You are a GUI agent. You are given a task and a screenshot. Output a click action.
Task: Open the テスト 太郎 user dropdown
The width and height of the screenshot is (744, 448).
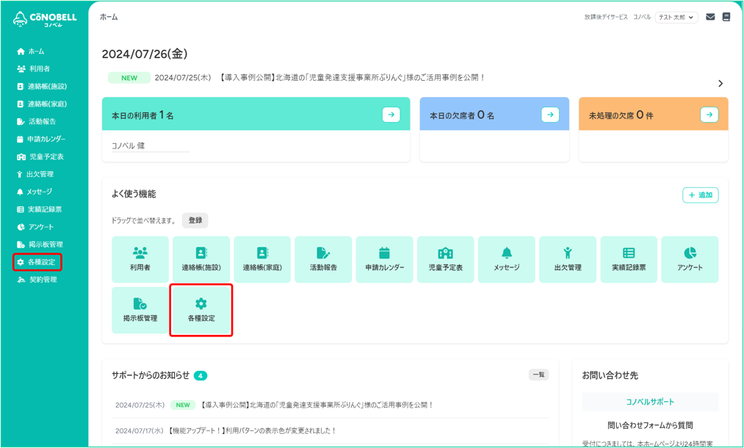[x=676, y=17]
